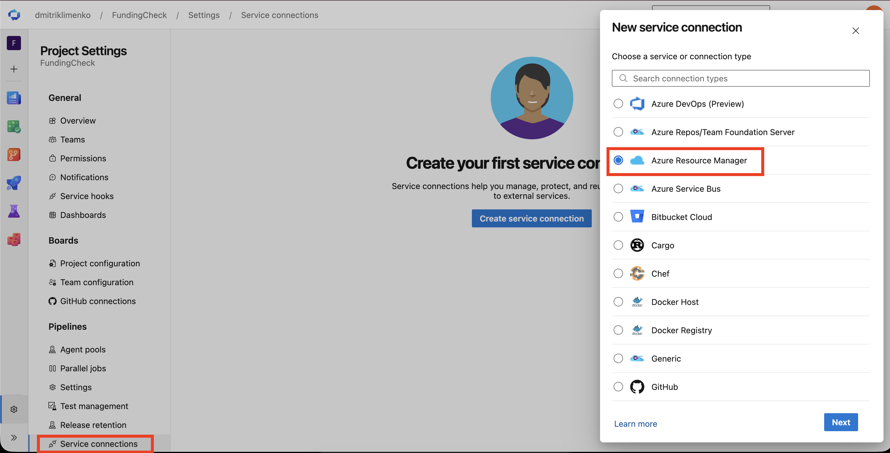Viewport: 890px width, 453px height.
Task: Click the Search connection types field
Action: (740, 78)
